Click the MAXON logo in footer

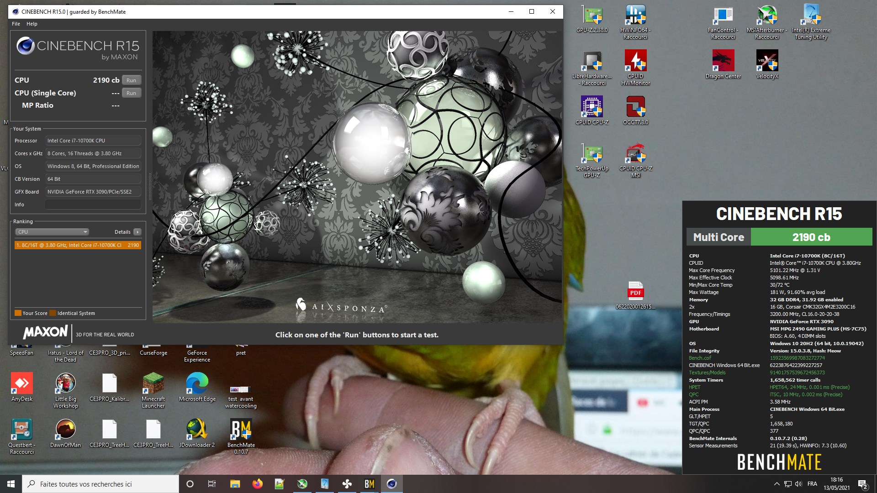45,332
